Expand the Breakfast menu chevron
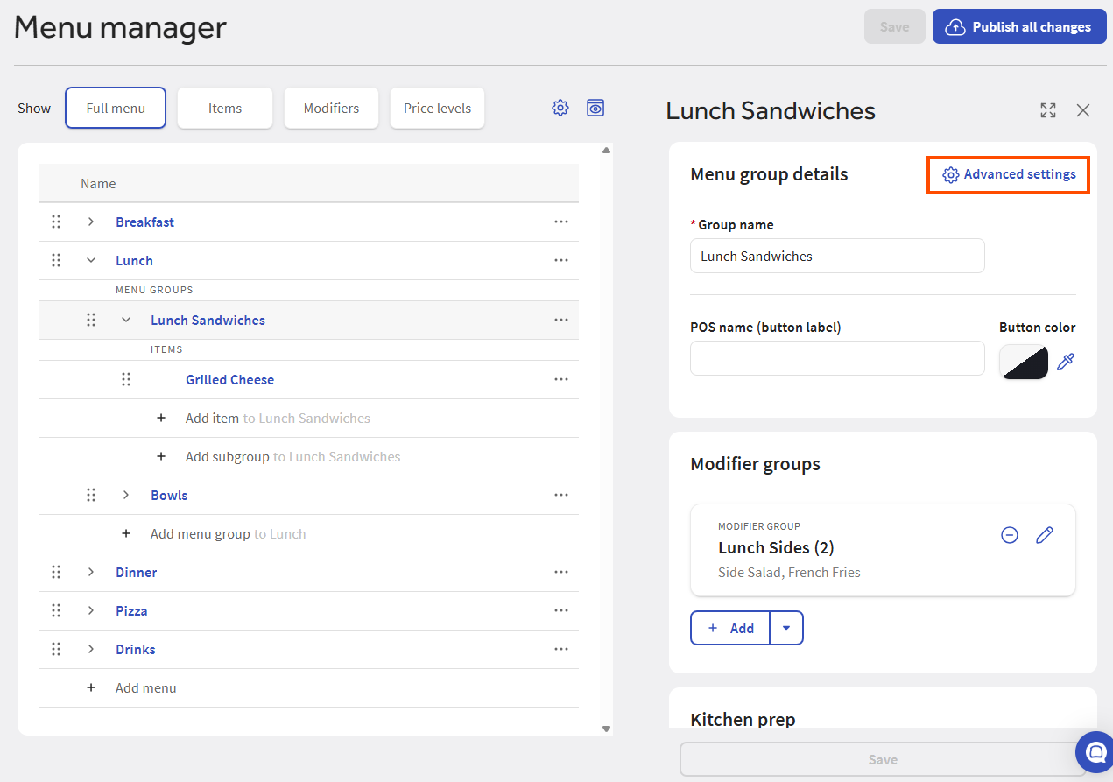 click(91, 222)
